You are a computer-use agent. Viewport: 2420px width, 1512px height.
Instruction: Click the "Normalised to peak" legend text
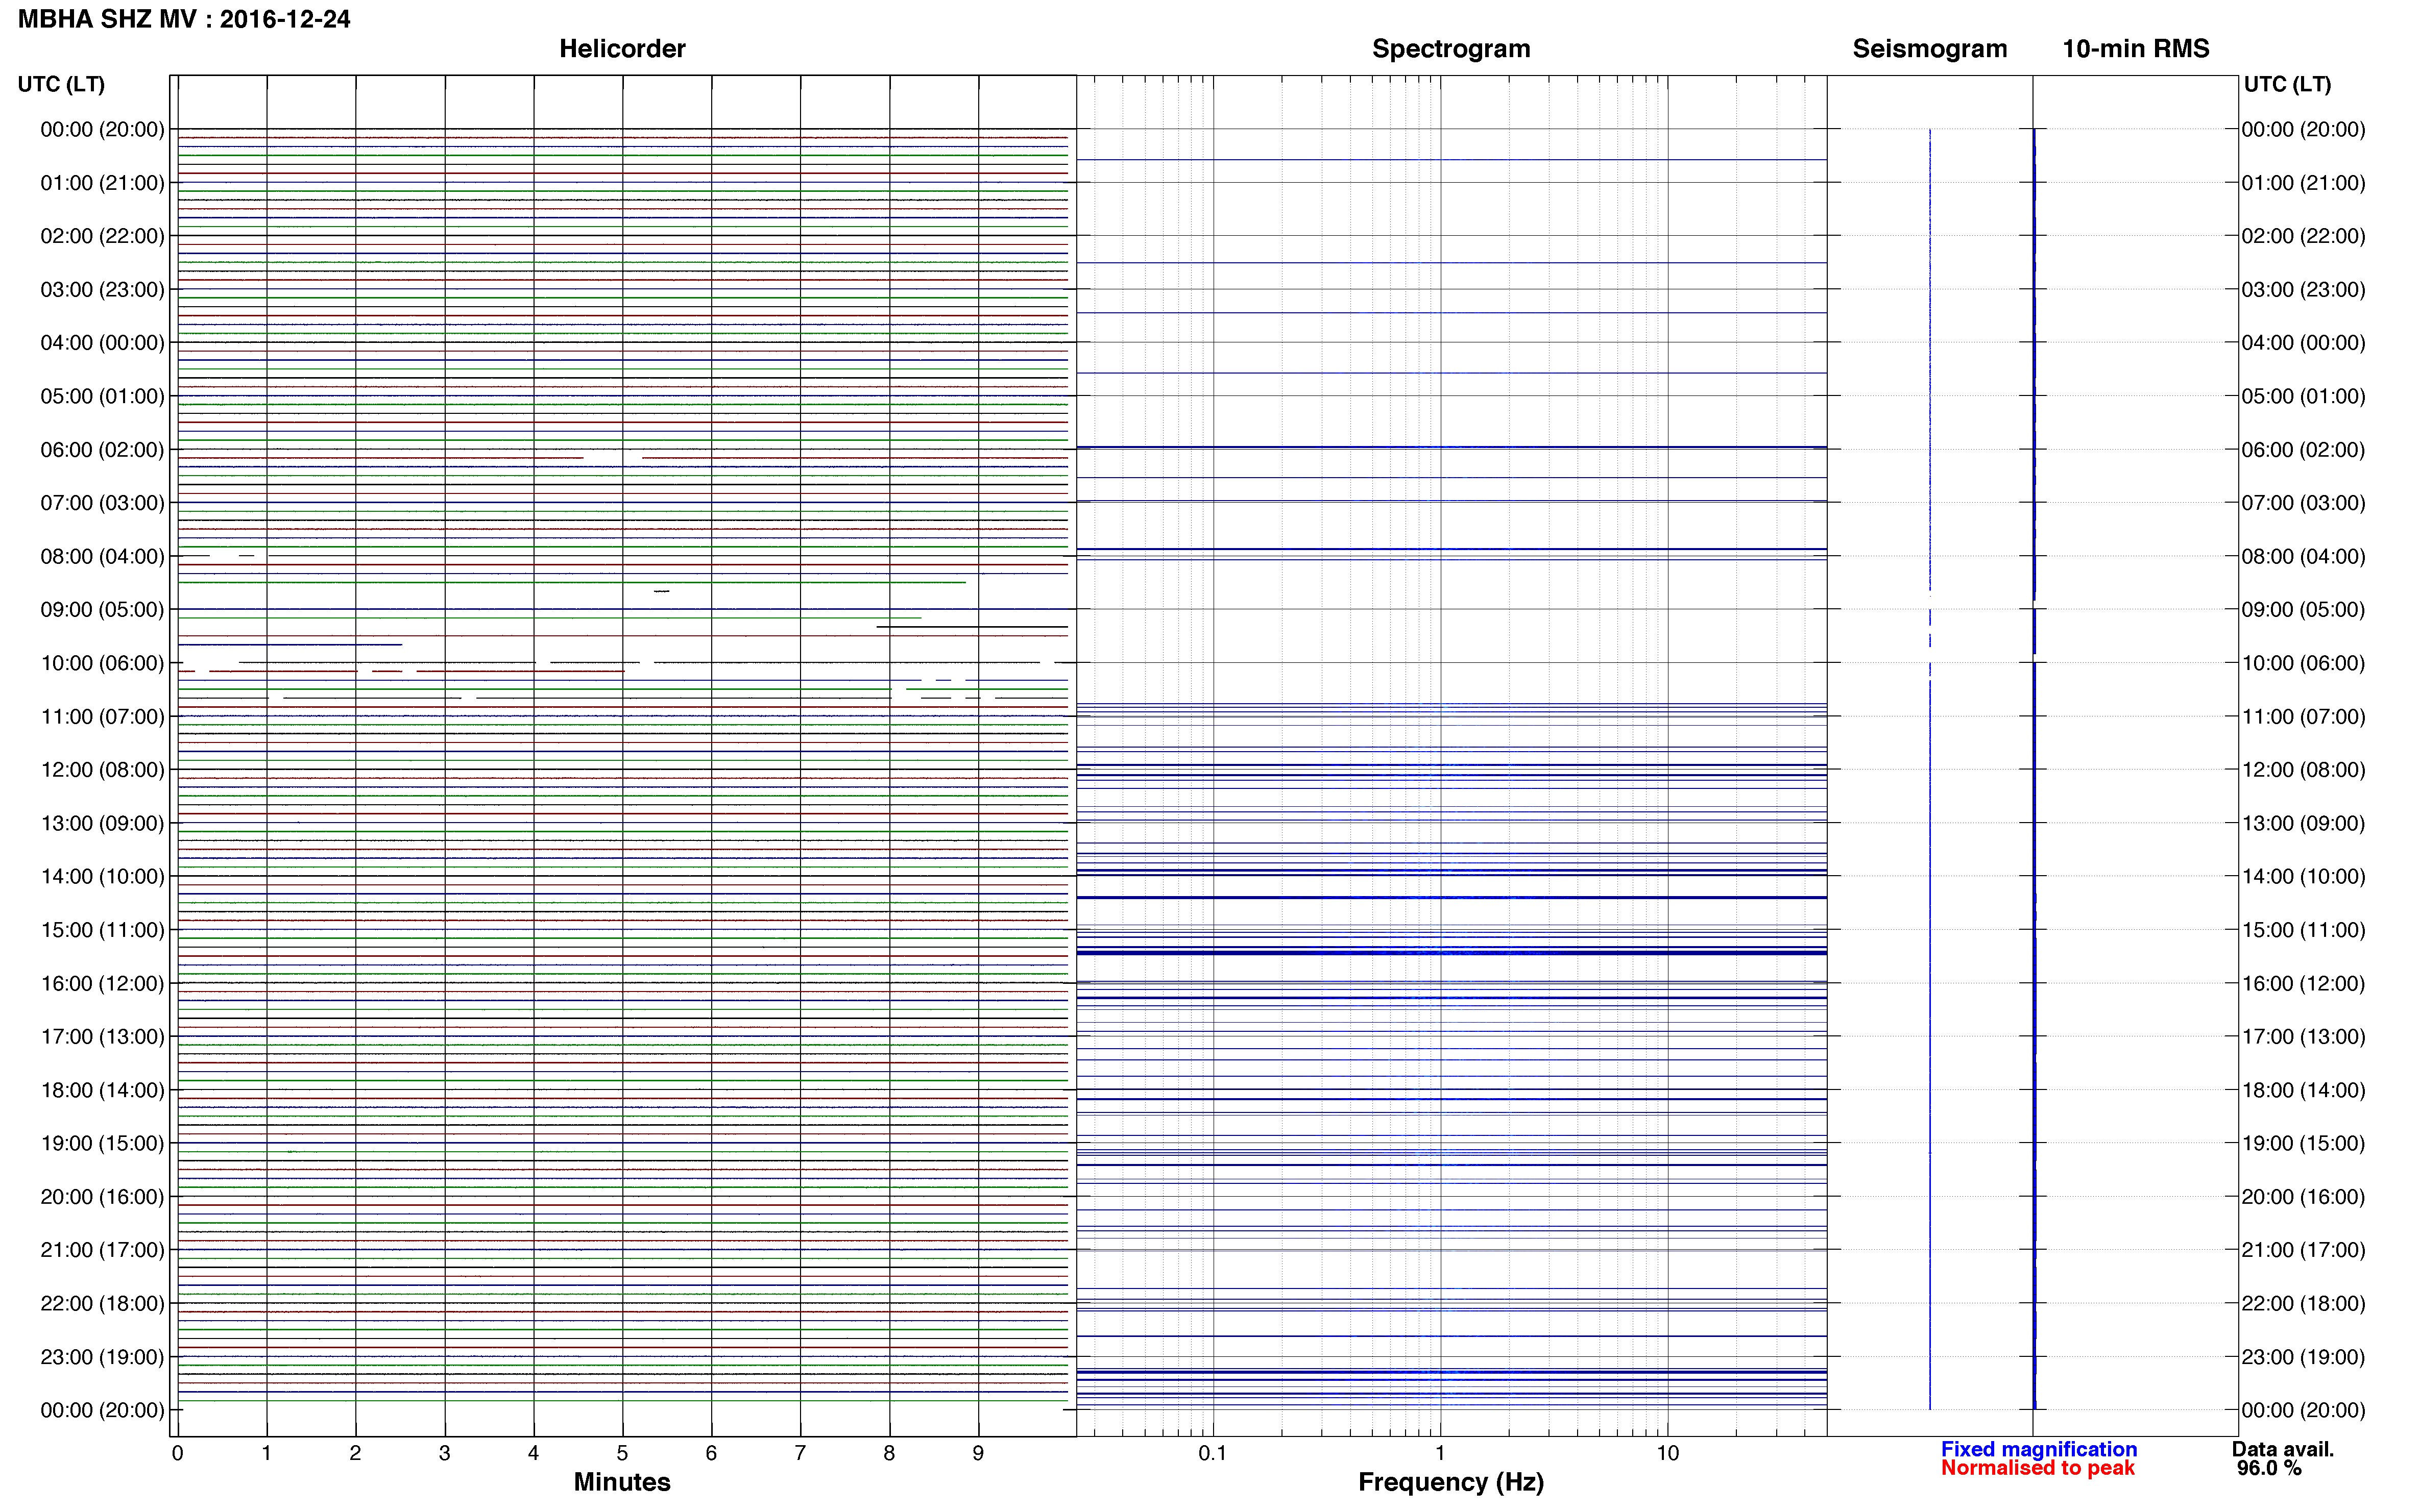[x=2038, y=1468]
